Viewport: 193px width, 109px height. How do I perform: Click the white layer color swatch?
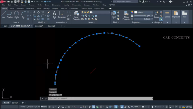[91, 12]
